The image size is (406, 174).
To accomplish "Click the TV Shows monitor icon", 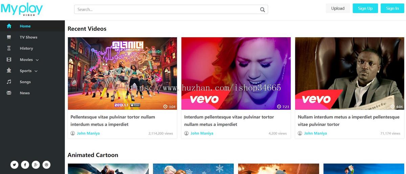I will pos(9,37).
